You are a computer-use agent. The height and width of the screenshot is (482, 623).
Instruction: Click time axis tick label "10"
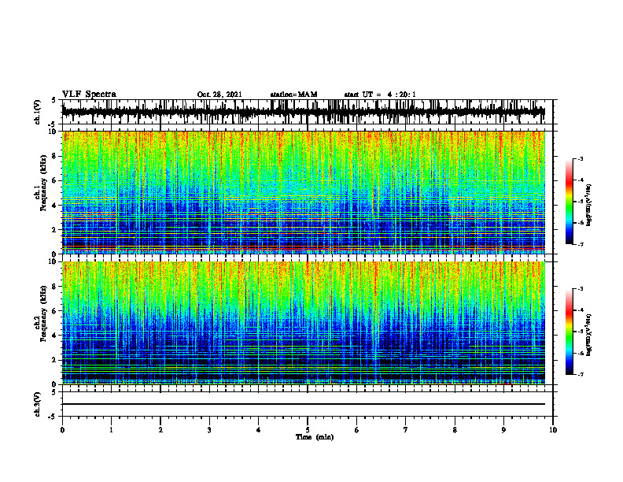(553, 430)
